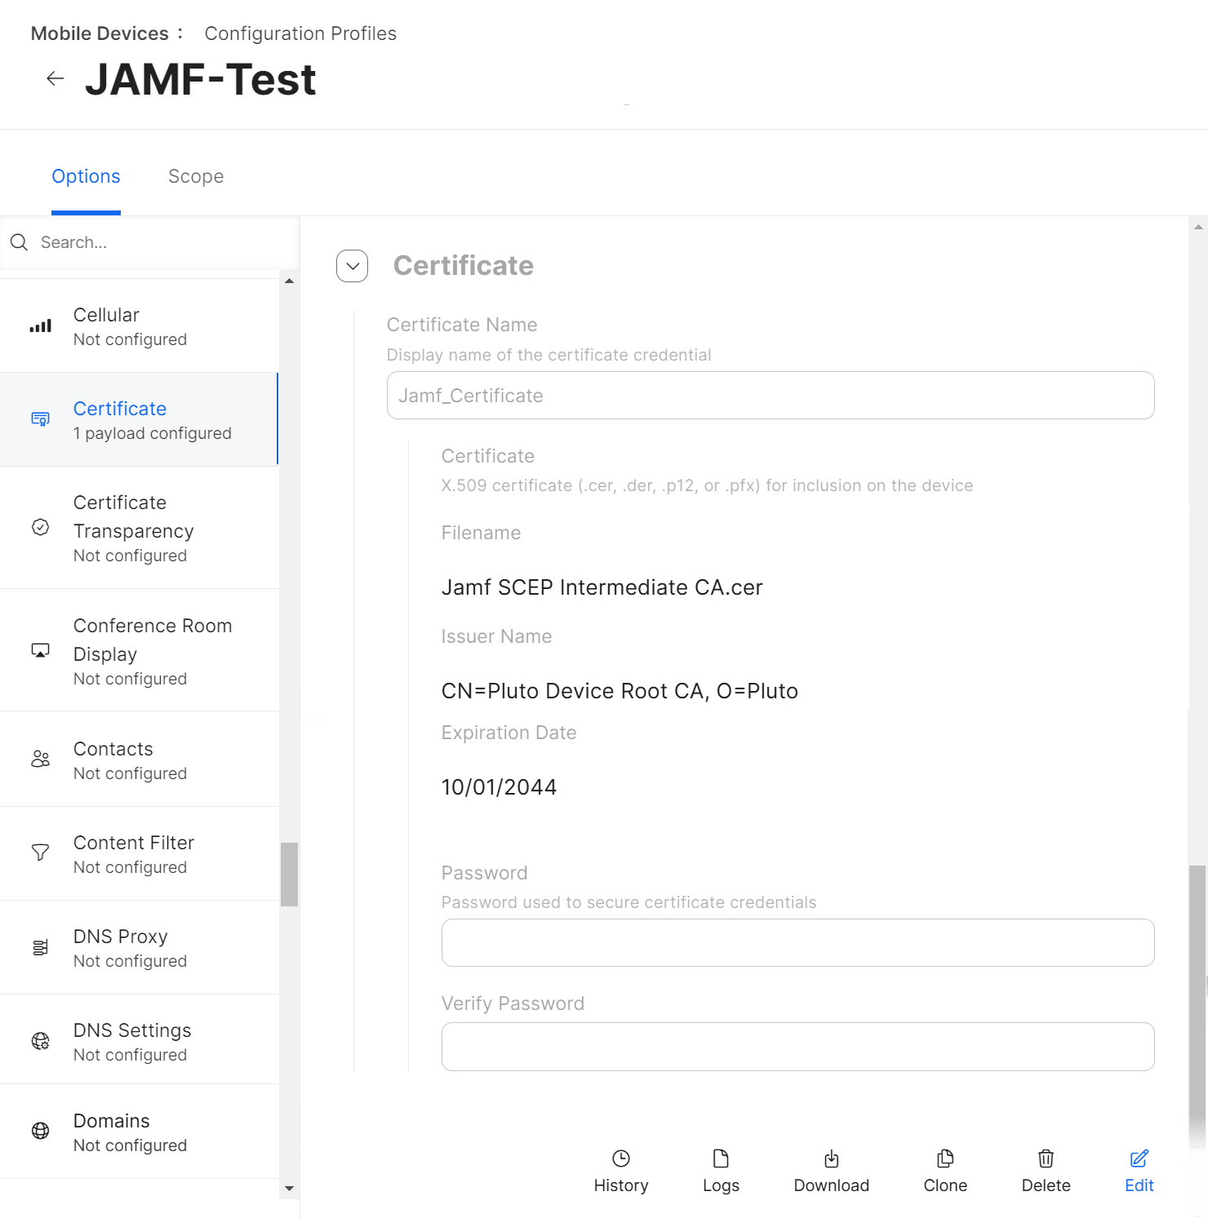Edit the configuration profile
The height and width of the screenshot is (1218, 1208).
[1139, 1171]
